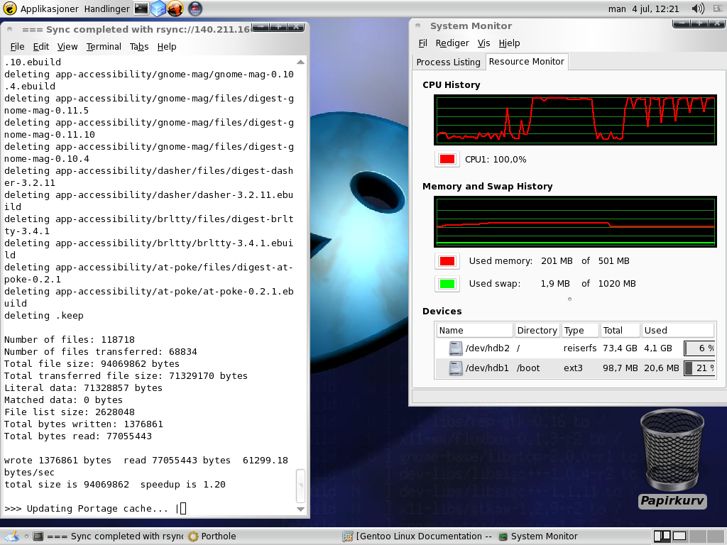Click the Updating Portage cache line in terminal
This screenshot has height=545, width=727.
click(x=95, y=508)
